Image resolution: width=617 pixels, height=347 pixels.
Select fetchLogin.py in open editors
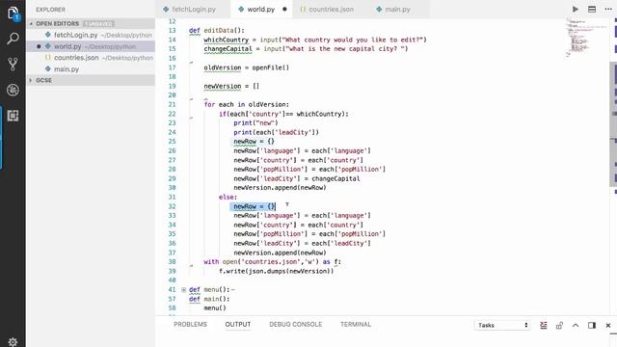point(91,35)
